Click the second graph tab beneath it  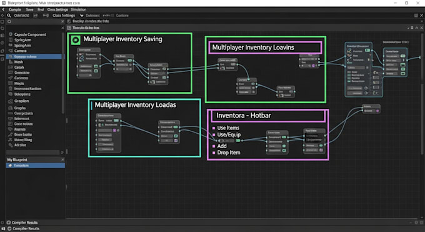click(x=84, y=28)
